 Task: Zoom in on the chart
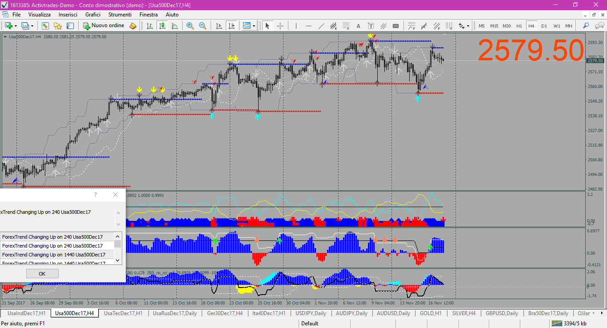click(190, 26)
